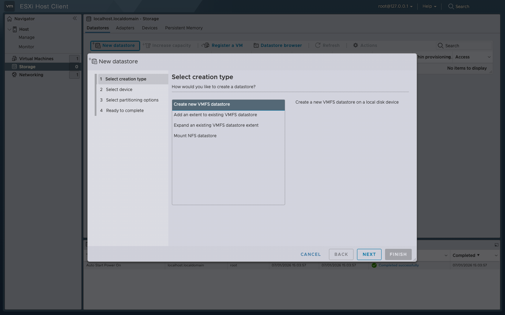This screenshot has width=505, height=315.
Task: Go to wizard step 4 Ready to complete
Action: pyautogui.click(x=133, y=111)
